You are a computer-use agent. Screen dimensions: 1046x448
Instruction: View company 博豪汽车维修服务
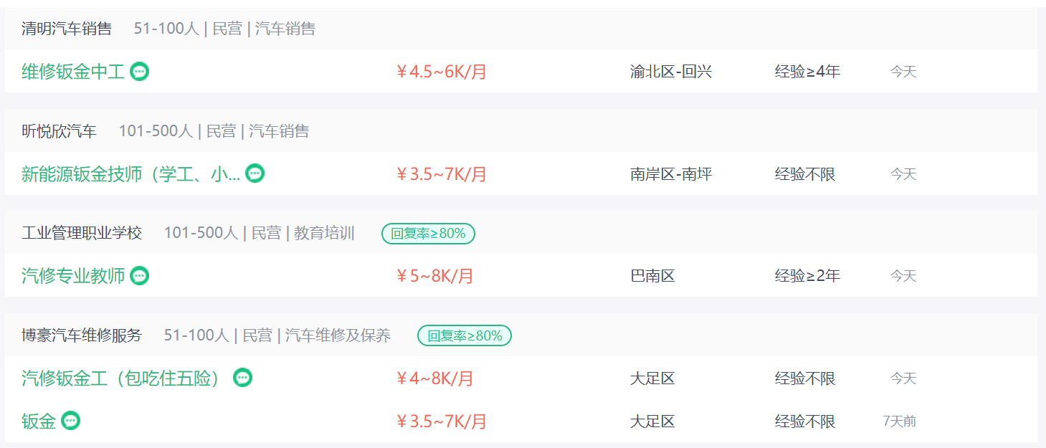point(82,335)
